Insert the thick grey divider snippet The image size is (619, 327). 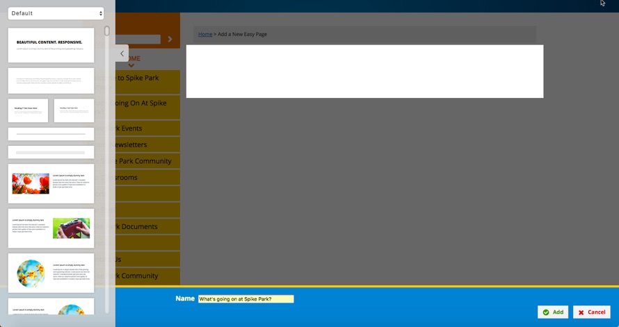51,152
